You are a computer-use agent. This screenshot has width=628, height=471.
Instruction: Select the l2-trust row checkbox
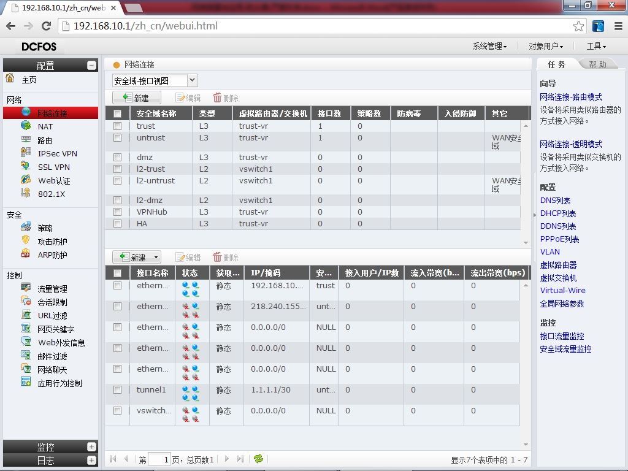pyautogui.click(x=117, y=169)
